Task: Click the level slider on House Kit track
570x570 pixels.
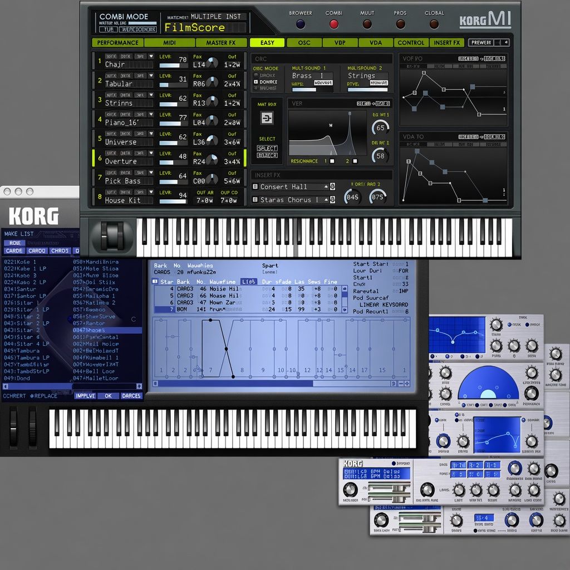Action: [173, 202]
